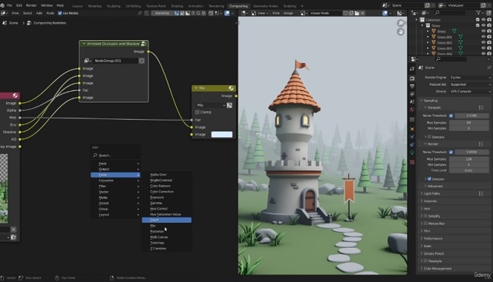The width and height of the screenshot is (493, 282).
Task: Click the zoom magnifier gizmo in image viewer
Action: click(x=400, y=23)
